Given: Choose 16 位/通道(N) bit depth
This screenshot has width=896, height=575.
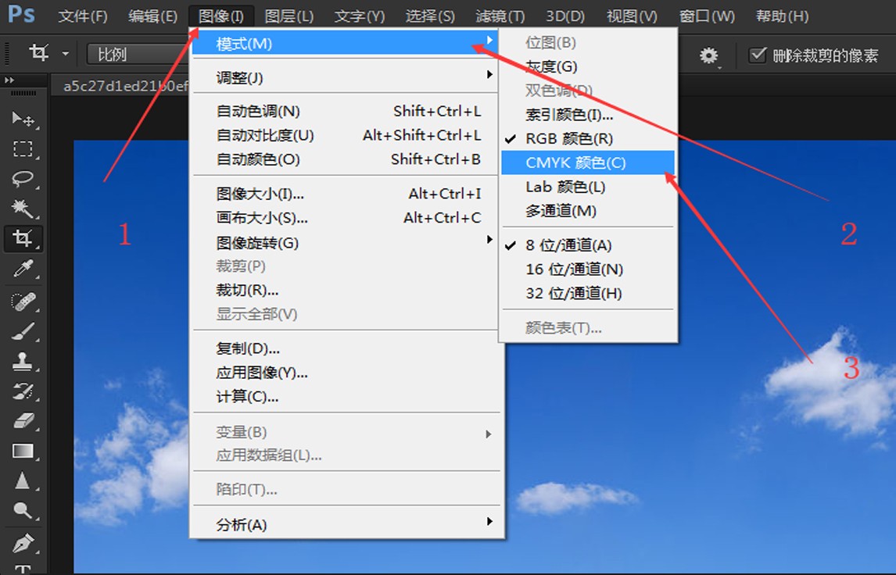Looking at the screenshot, I should pyautogui.click(x=588, y=270).
